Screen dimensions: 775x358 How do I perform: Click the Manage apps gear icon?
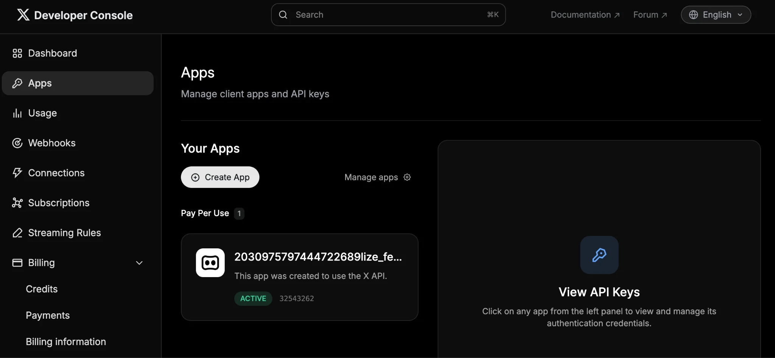coord(407,177)
